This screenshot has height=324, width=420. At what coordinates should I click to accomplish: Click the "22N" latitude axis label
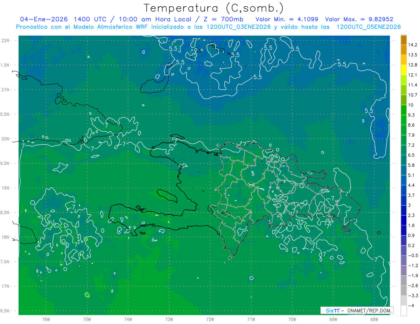[6, 41]
